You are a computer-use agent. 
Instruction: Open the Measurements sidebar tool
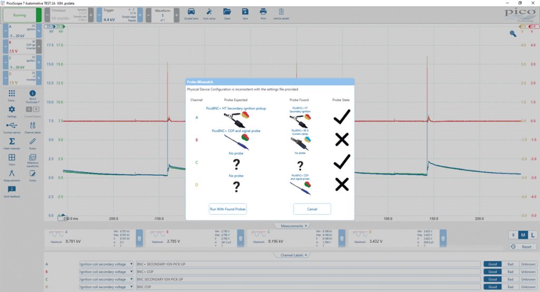tap(12, 176)
